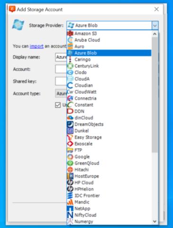
Task: Select the HP Cloud logo icon
Action: pos(70,183)
